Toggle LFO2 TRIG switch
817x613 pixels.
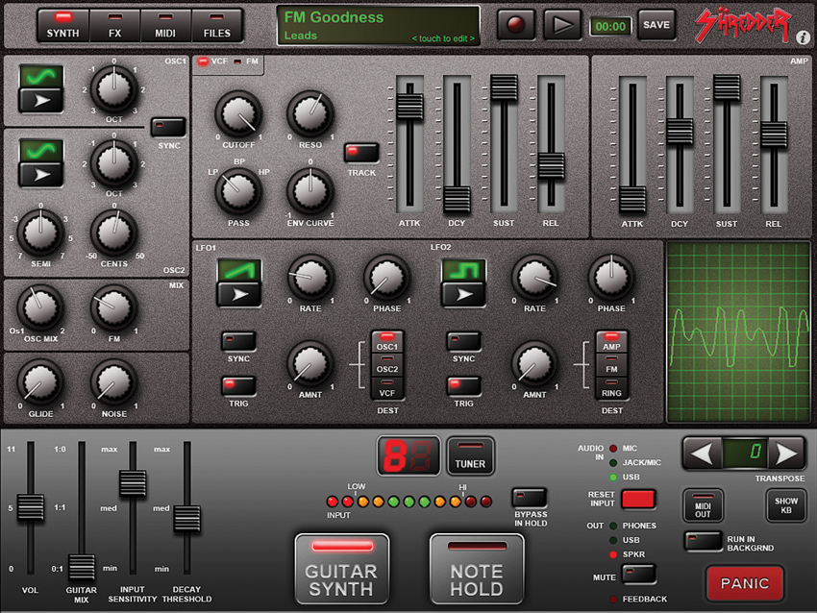click(463, 386)
